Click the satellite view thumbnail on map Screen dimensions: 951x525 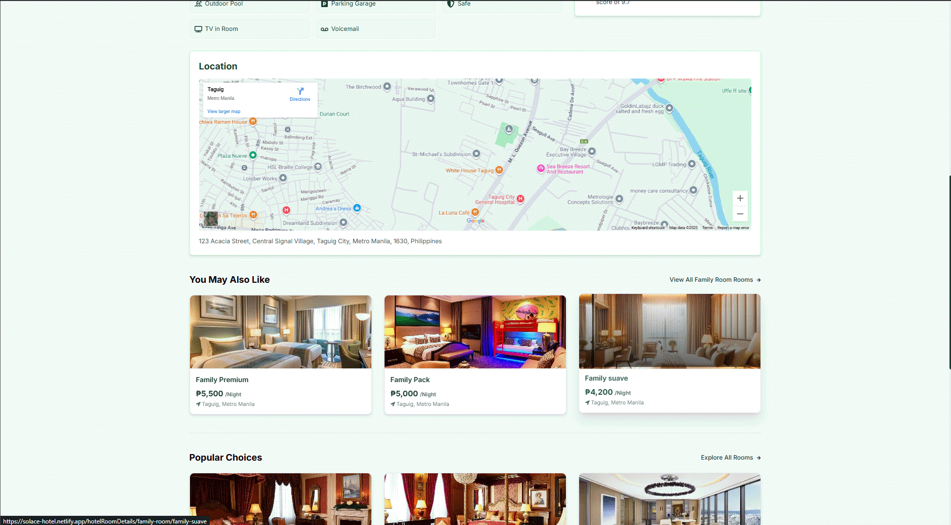[211, 219]
